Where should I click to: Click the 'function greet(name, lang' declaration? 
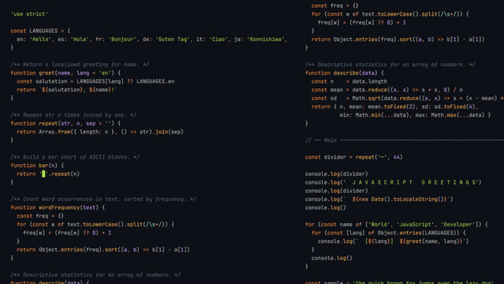[65, 73]
